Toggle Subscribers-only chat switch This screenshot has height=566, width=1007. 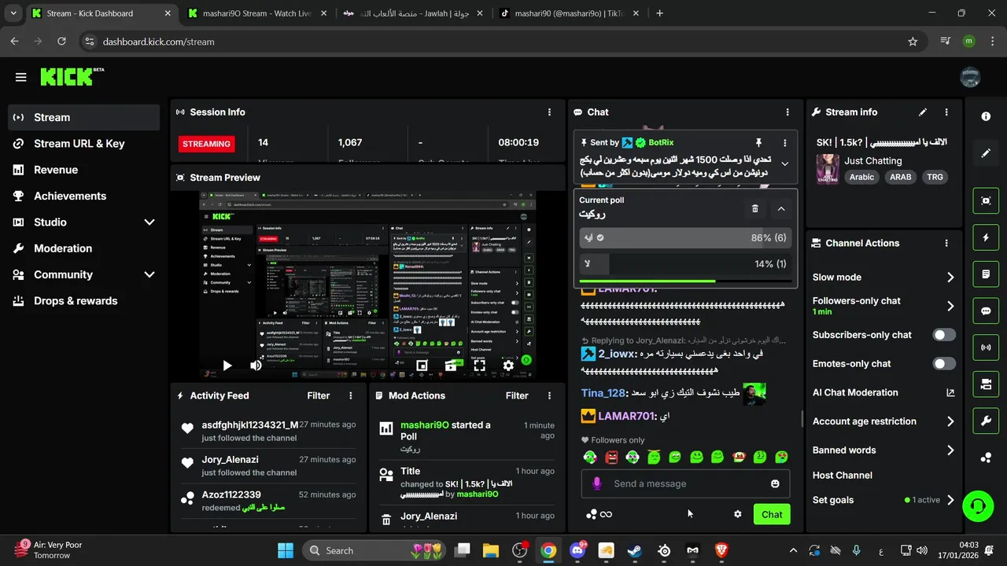(x=944, y=335)
